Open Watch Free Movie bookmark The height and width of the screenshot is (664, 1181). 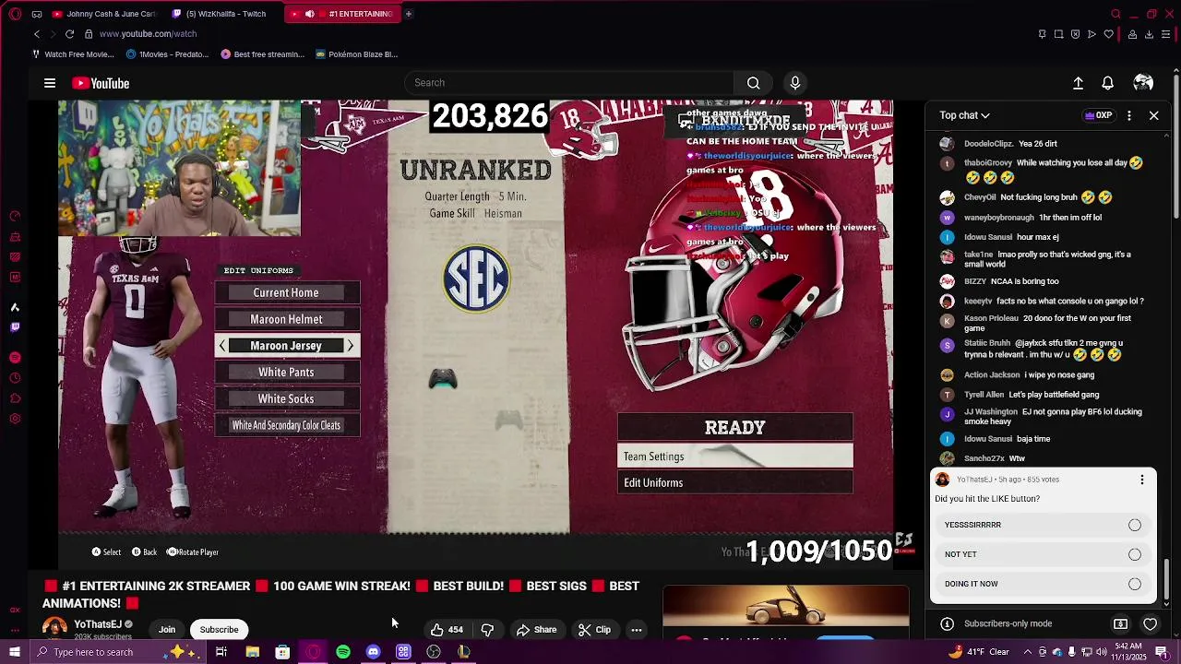(x=72, y=54)
